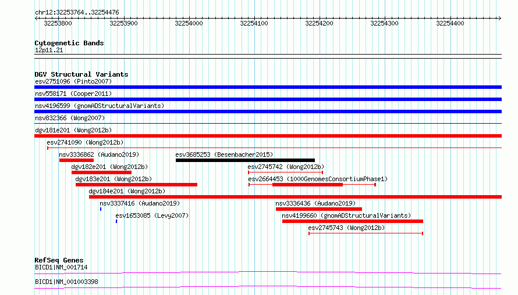Select the red dgv182e201 bar
Image resolution: width=518 pixels, height=295 pixels.
101,172
